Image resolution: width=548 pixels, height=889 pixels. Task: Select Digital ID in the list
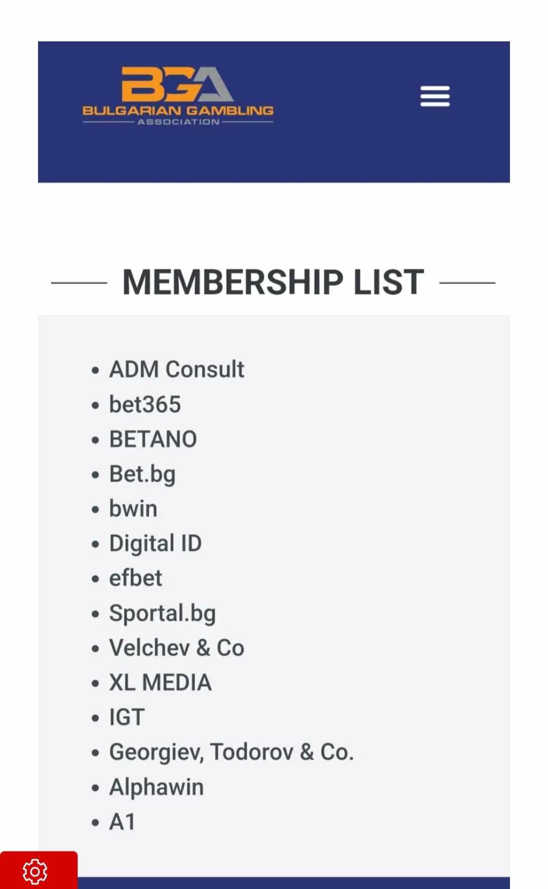pyautogui.click(x=155, y=543)
